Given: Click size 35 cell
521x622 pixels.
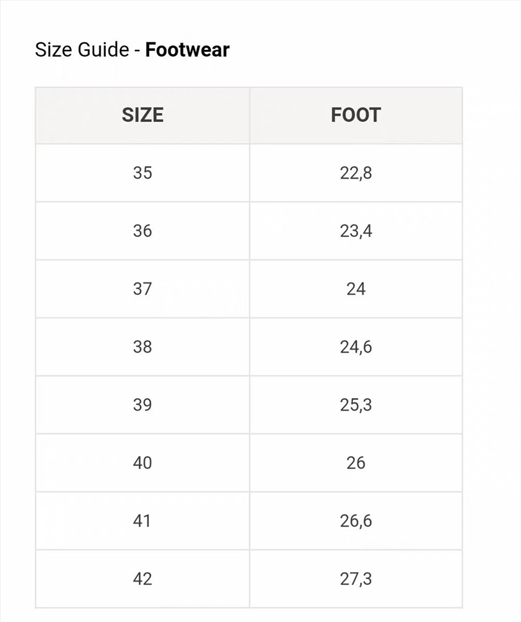Looking at the screenshot, I should click(x=142, y=173).
